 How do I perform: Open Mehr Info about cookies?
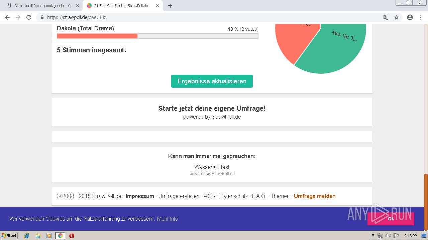click(168, 219)
